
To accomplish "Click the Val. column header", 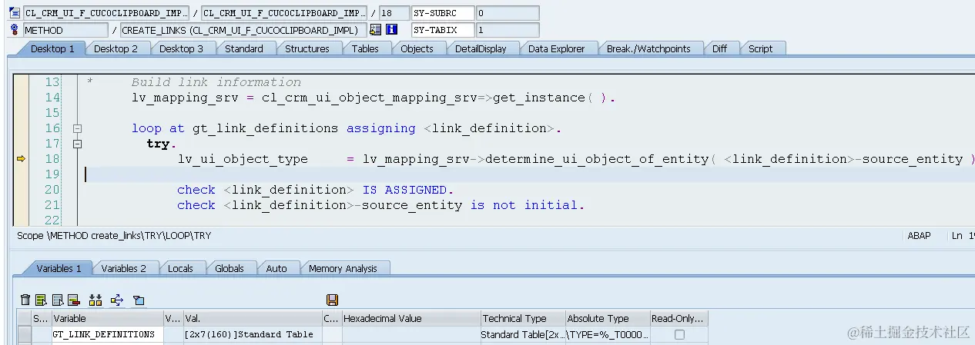I will [253, 318].
